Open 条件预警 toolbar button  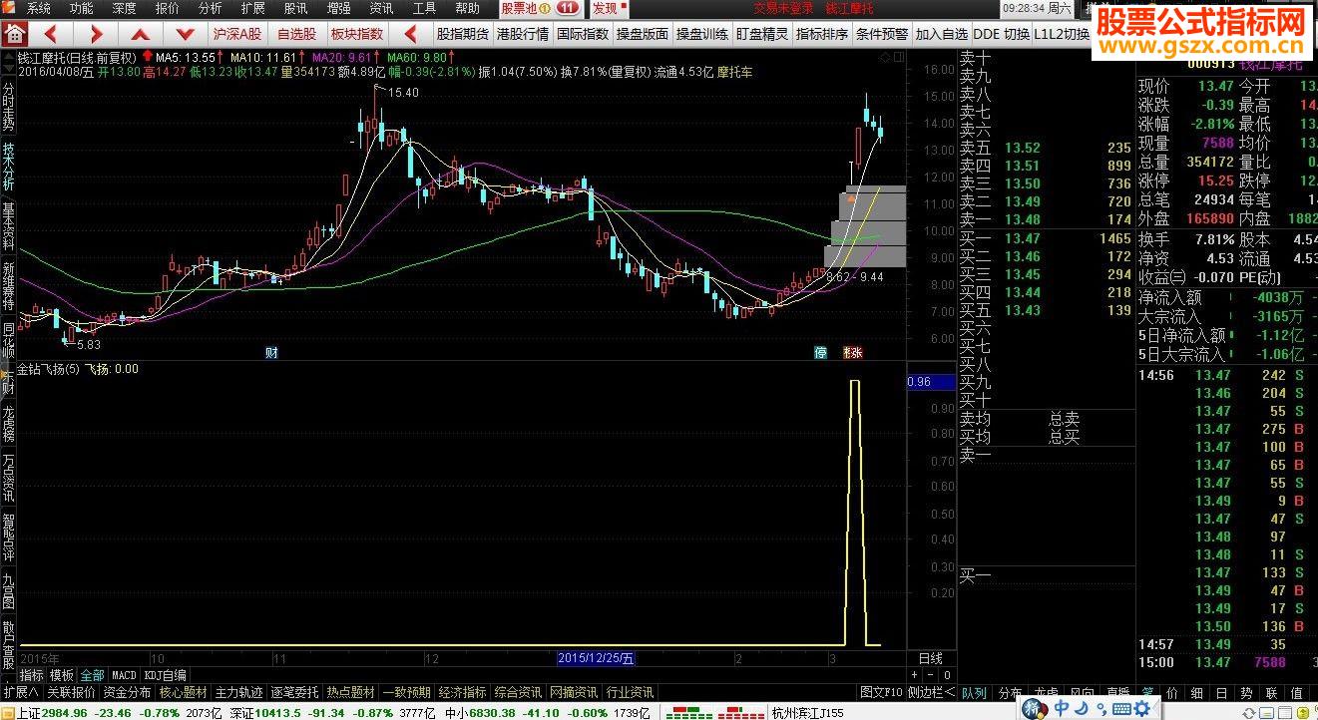click(881, 34)
